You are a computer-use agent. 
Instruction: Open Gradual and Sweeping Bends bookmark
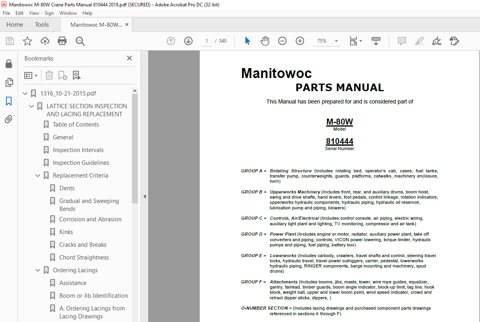tap(89, 205)
